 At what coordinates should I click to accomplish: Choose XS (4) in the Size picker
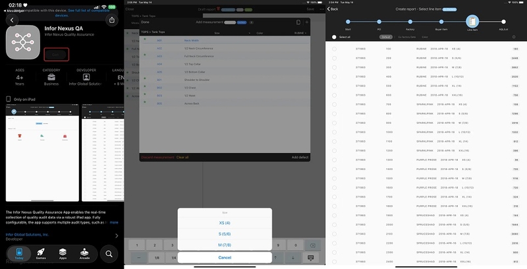point(225,223)
